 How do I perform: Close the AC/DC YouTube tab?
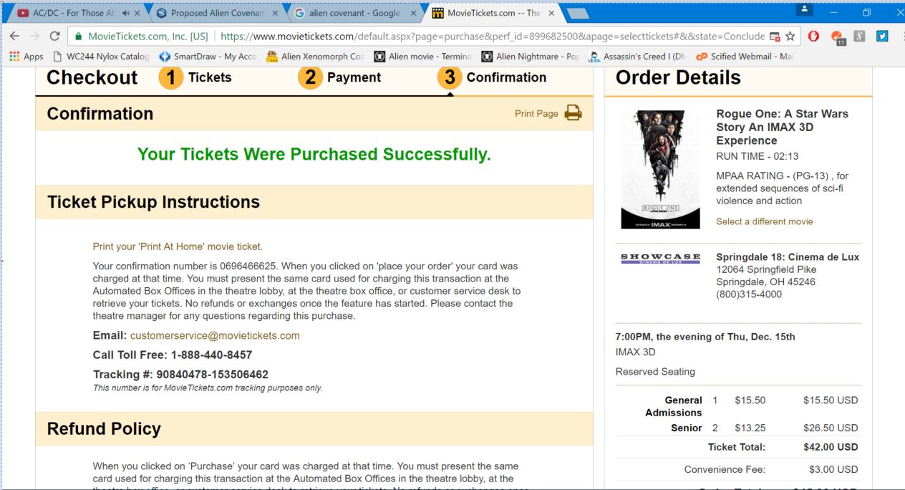(137, 13)
